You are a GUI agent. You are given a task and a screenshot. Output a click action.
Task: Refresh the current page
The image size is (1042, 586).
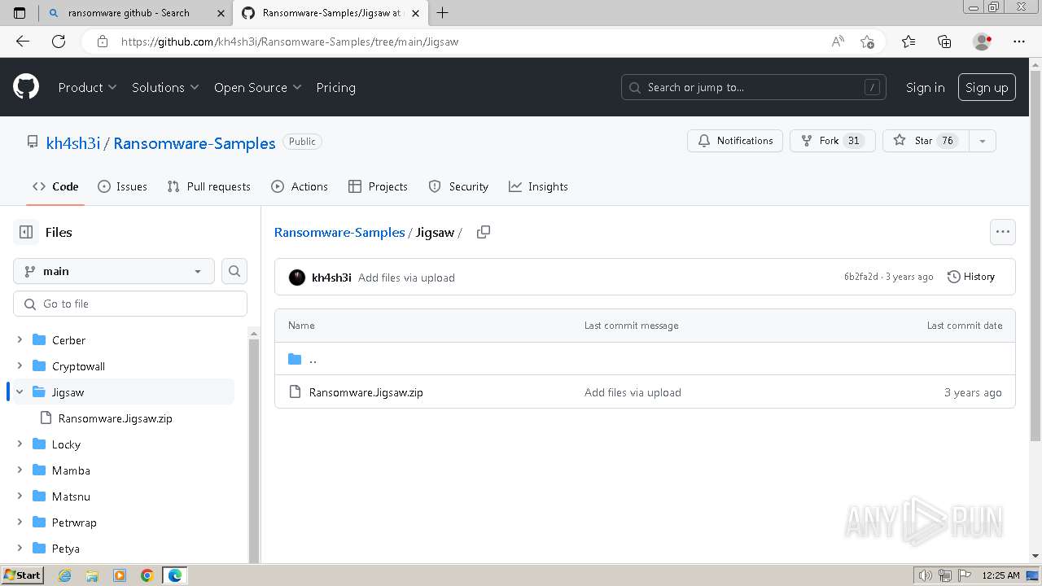pos(59,42)
